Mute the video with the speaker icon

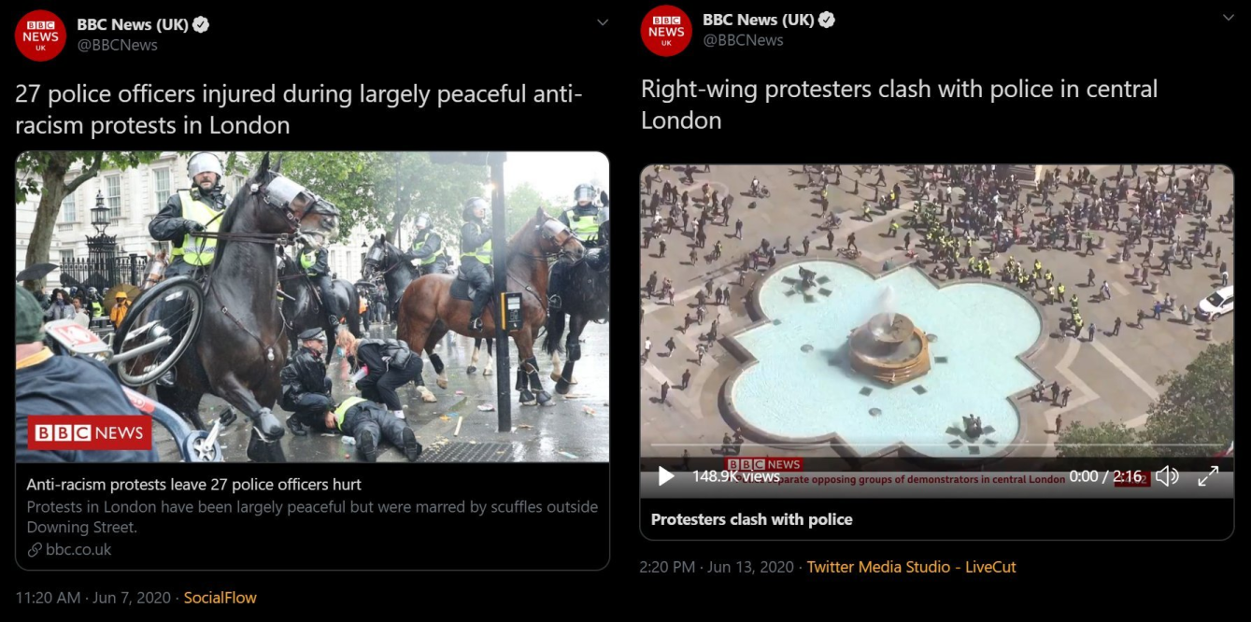coord(1167,476)
